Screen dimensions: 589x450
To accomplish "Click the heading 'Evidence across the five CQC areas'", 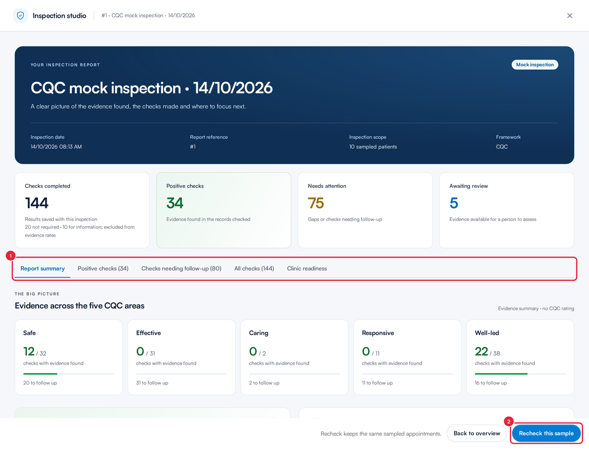I will [x=80, y=306].
